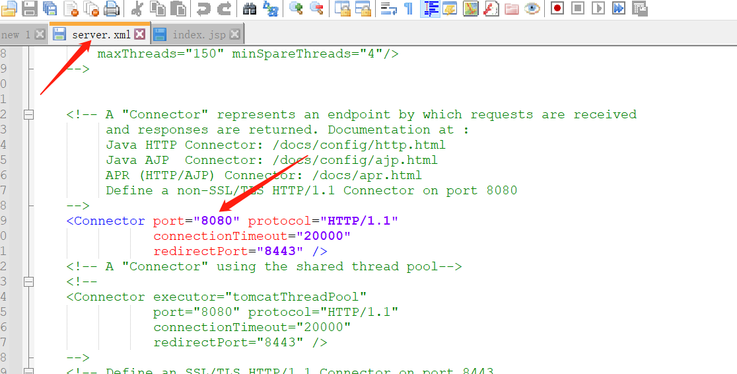Save the current recorded macro
737x374 pixels.
pyautogui.click(x=639, y=8)
